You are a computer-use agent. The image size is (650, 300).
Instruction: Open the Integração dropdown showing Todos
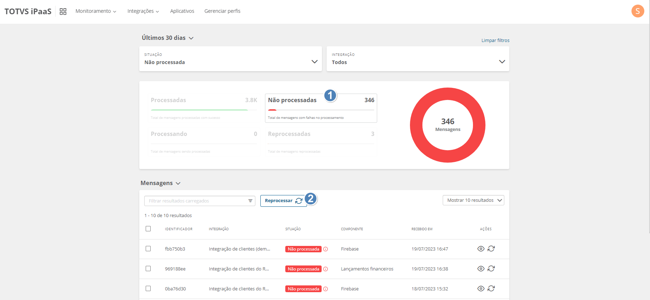point(418,59)
